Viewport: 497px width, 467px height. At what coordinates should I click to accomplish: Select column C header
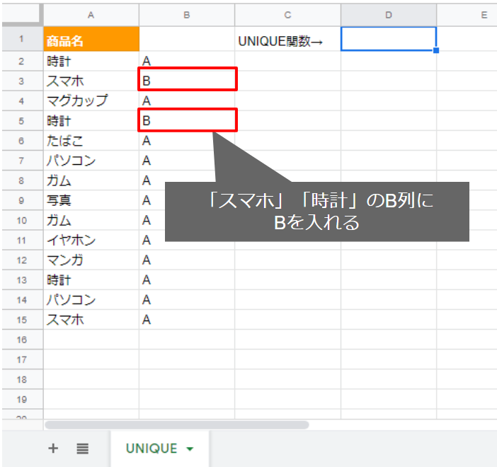pyautogui.click(x=287, y=15)
